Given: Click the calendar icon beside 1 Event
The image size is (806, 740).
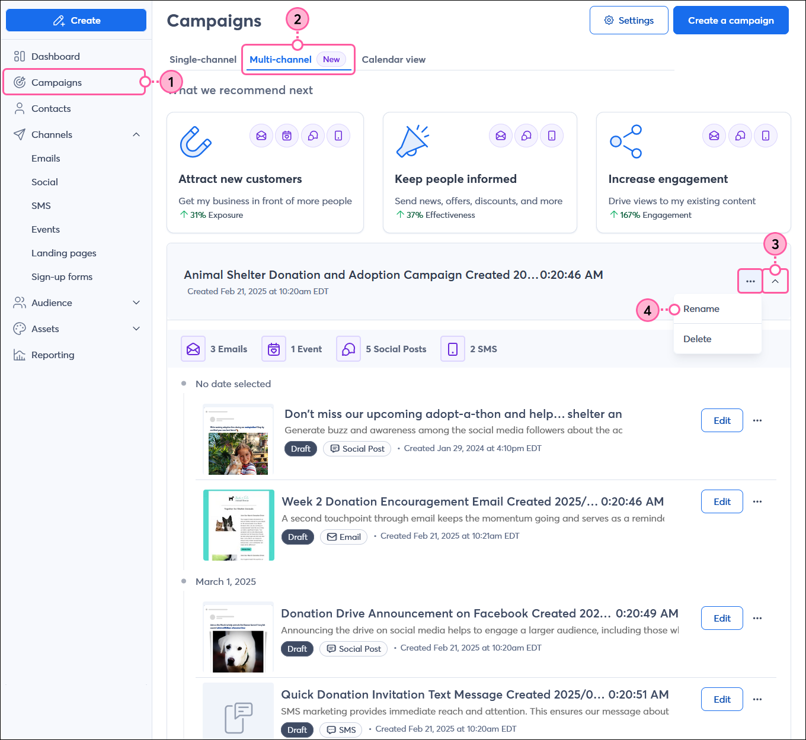Looking at the screenshot, I should point(273,349).
